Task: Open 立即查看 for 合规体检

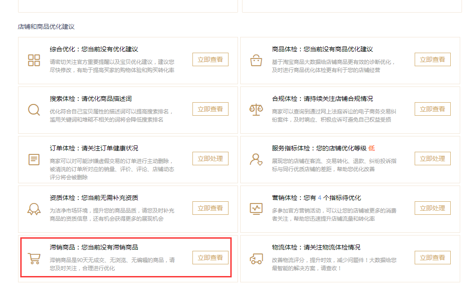Action: (x=433, y=109)
